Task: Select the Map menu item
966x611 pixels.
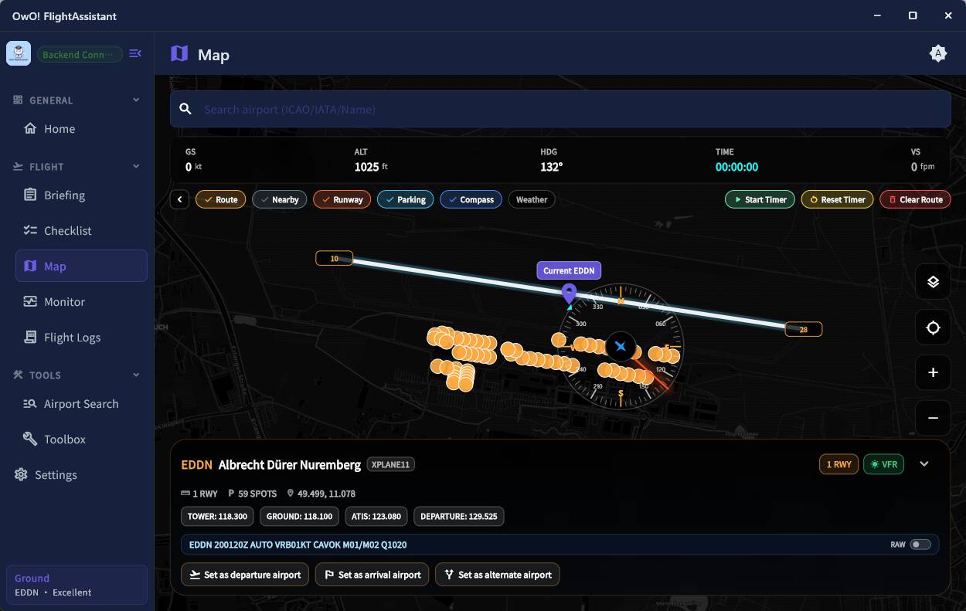Action: 81,266
